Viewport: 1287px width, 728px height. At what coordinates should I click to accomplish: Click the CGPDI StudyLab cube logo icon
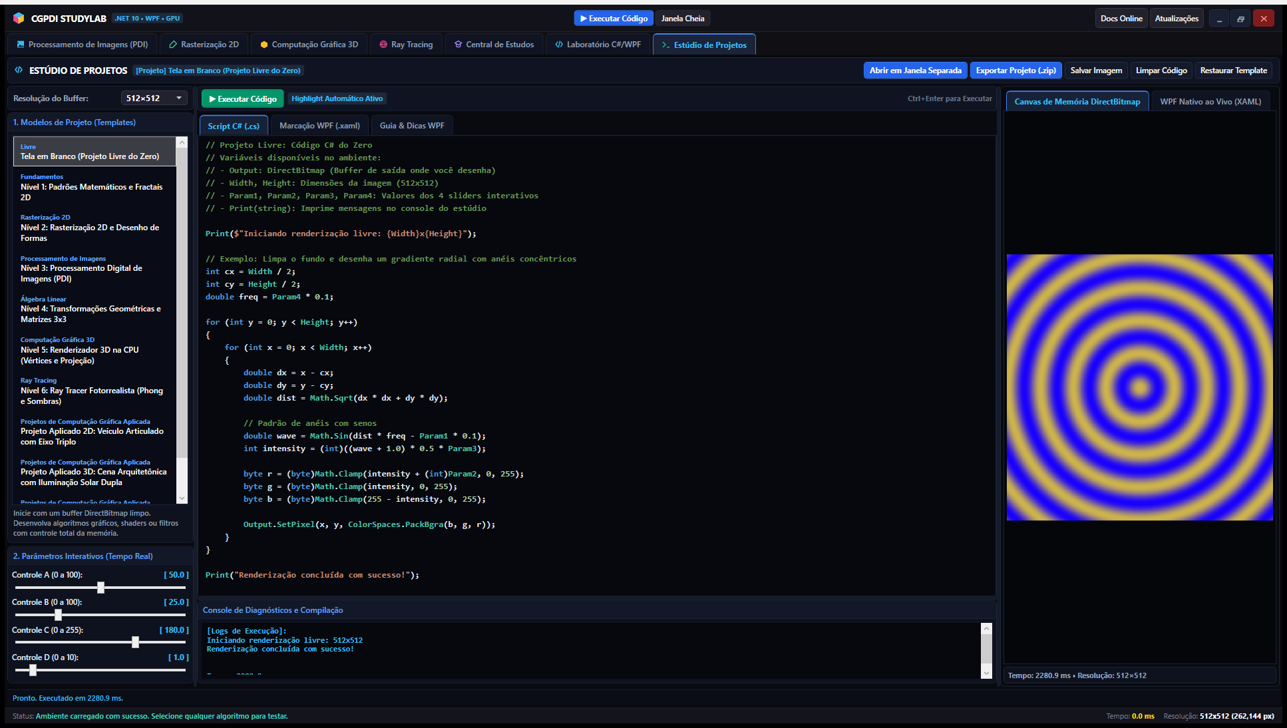pos(19,18)
